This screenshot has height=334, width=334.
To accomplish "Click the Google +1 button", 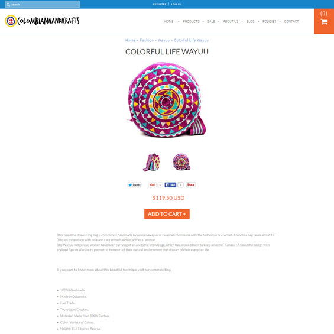I will coord(153,185).
